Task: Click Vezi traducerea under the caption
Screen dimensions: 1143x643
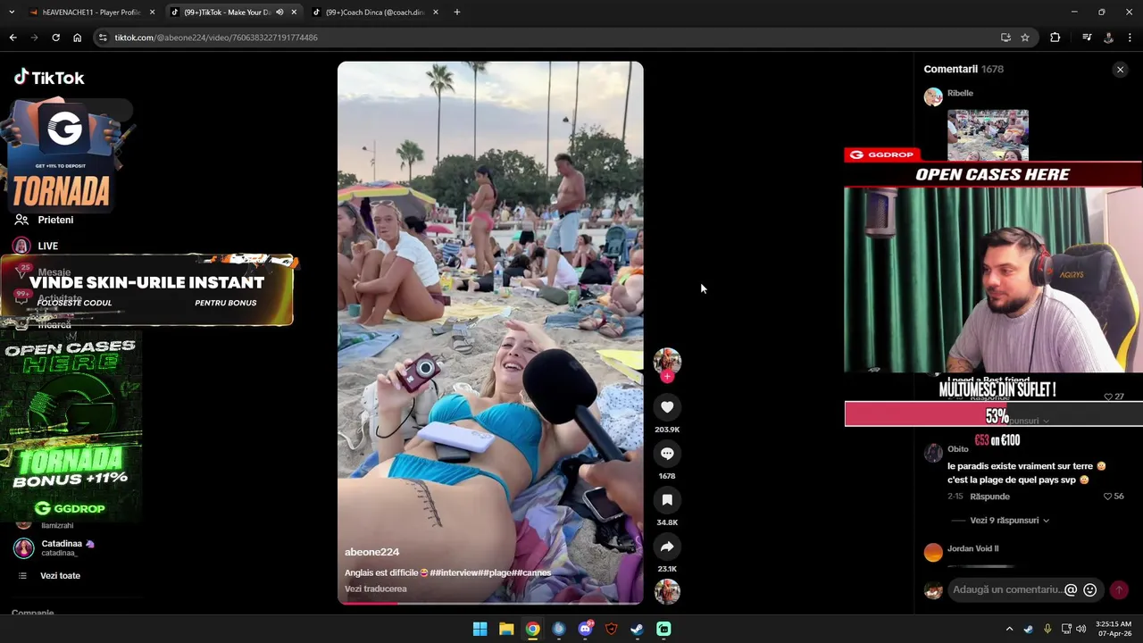Action: point(375,589)
